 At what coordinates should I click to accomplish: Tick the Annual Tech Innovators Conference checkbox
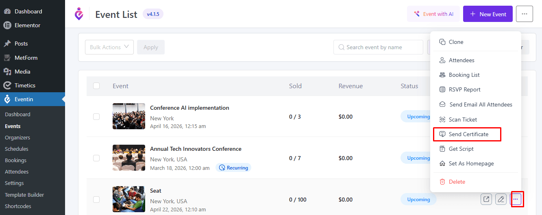click(96, 158)
